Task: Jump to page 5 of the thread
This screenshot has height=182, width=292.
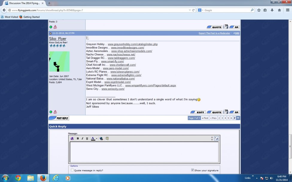Action: (x=228, y=118)
